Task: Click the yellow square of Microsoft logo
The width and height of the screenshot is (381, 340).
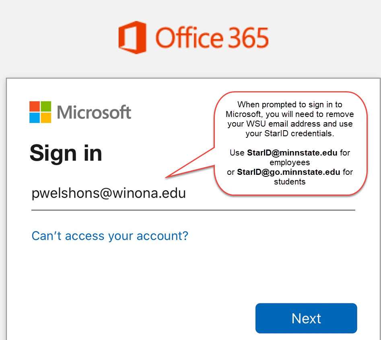Action: [46, 117]
